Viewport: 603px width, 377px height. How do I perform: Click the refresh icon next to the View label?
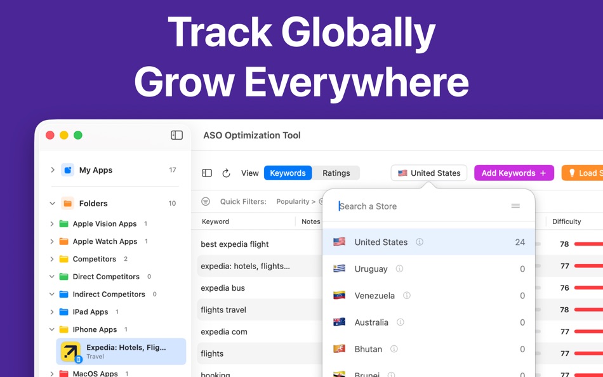(227, 172)
